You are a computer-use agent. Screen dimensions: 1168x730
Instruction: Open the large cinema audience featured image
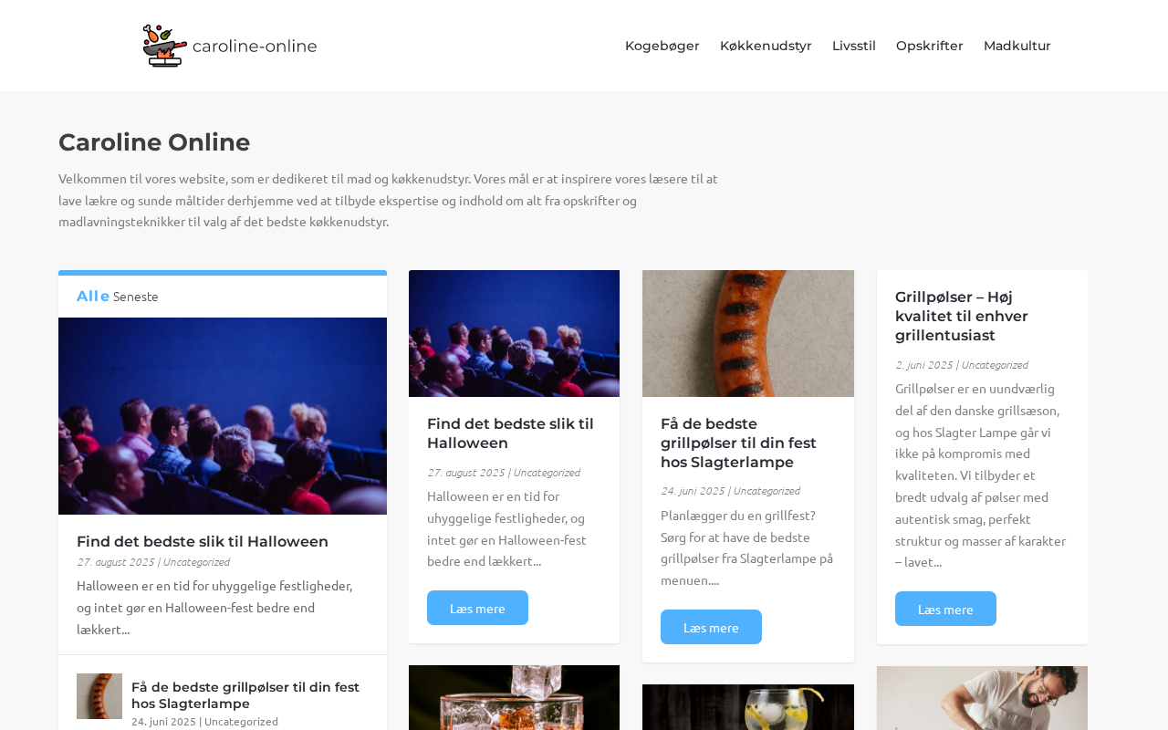[223, 416]
